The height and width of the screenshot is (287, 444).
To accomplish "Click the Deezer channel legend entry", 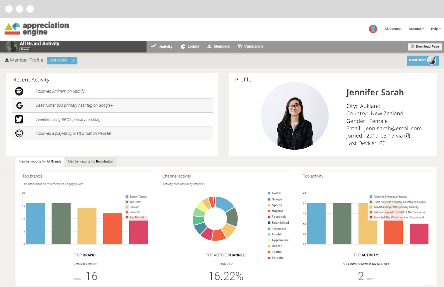I will pos(275,246).
